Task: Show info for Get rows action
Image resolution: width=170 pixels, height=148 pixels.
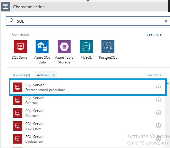Action: point(159,113)
